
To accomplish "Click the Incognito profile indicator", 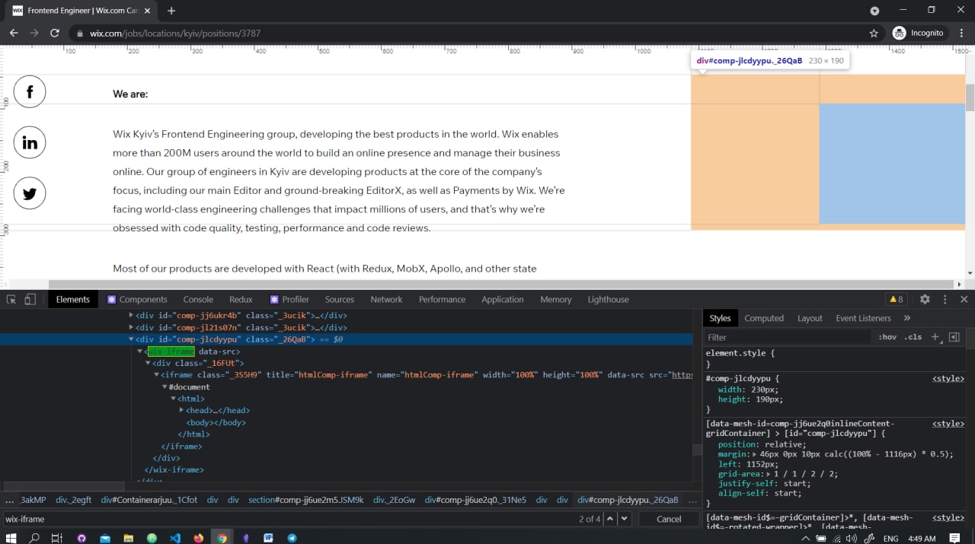I will pyautogui.click(x=918, y=33).
